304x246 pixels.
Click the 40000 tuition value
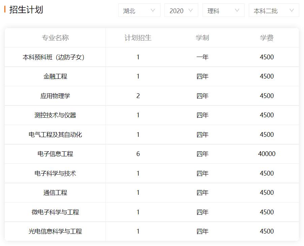click(x=267, y=154)
